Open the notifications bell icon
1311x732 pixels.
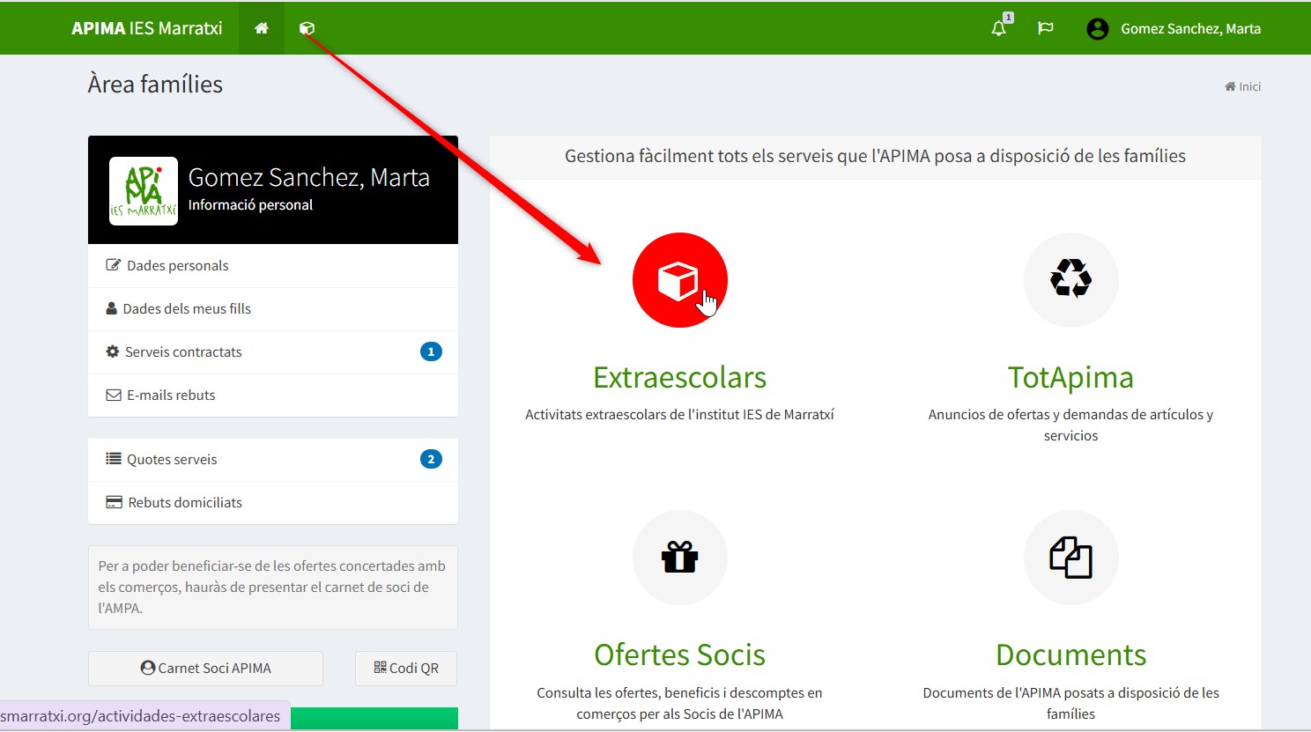pyautogui.click(x=998, y=28)
